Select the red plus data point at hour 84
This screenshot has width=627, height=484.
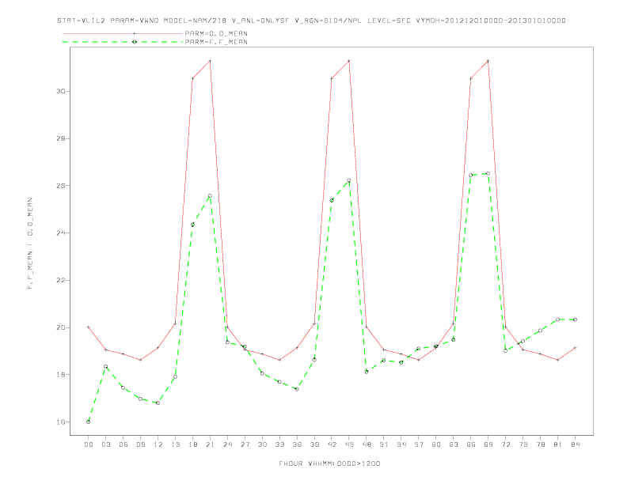[x=575, y=348]
